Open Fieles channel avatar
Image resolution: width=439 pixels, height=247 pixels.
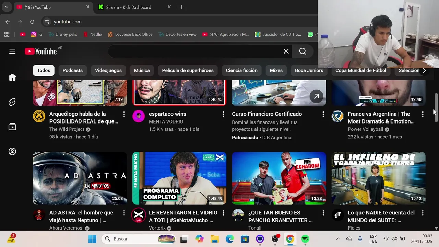337,215
